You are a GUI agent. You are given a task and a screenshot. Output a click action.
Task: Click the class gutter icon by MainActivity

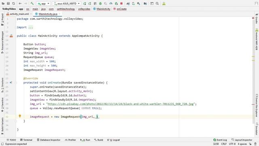coord(11,36)
